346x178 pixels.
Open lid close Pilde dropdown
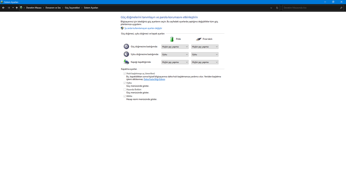tap(175, 62)
